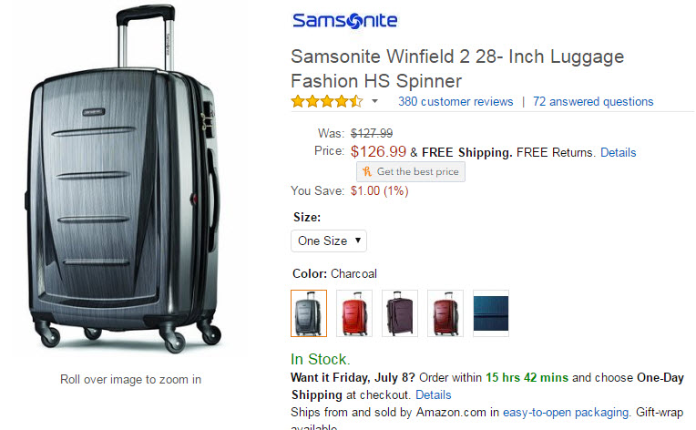Click the FREE Shipping text

(466, 152)
